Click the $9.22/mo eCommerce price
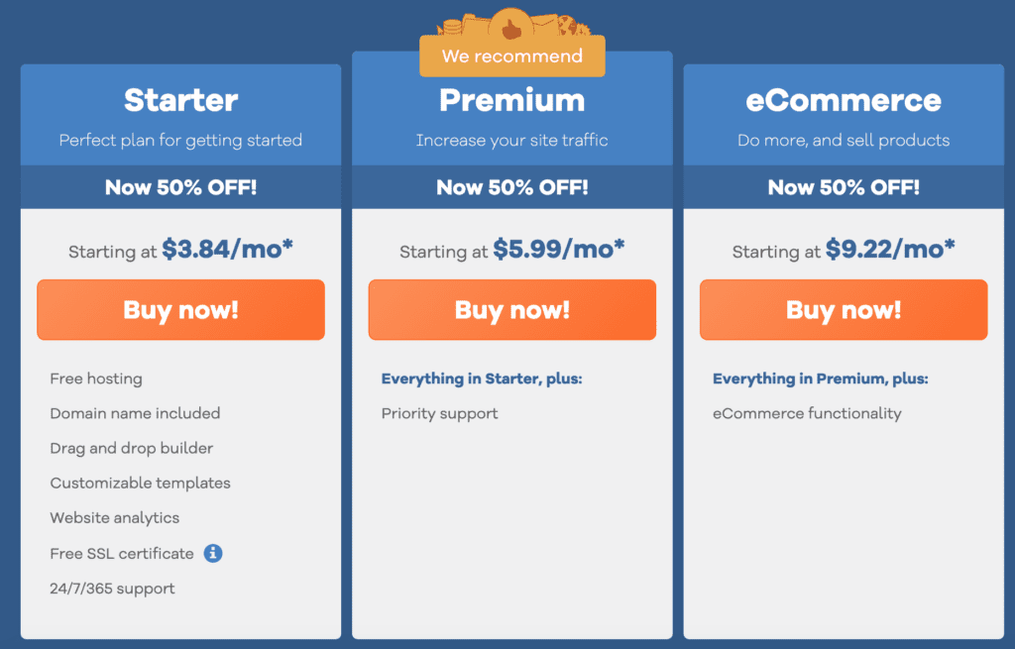The height and width of the screenshot is (649, 1015). point(890,249)
